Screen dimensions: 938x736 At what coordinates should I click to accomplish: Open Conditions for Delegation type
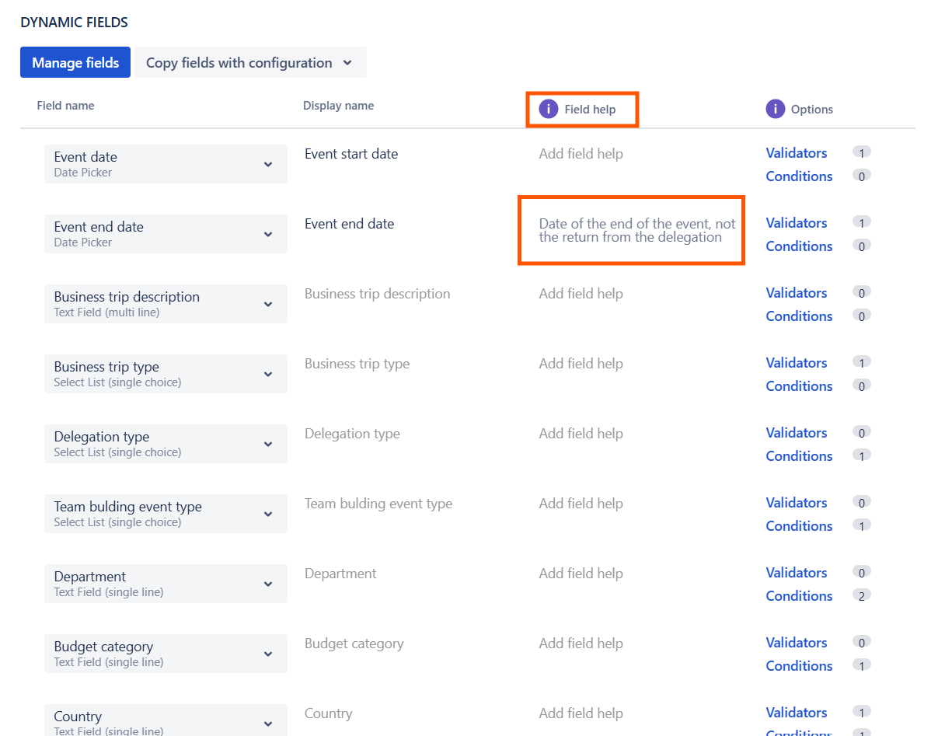coord(799,455)
